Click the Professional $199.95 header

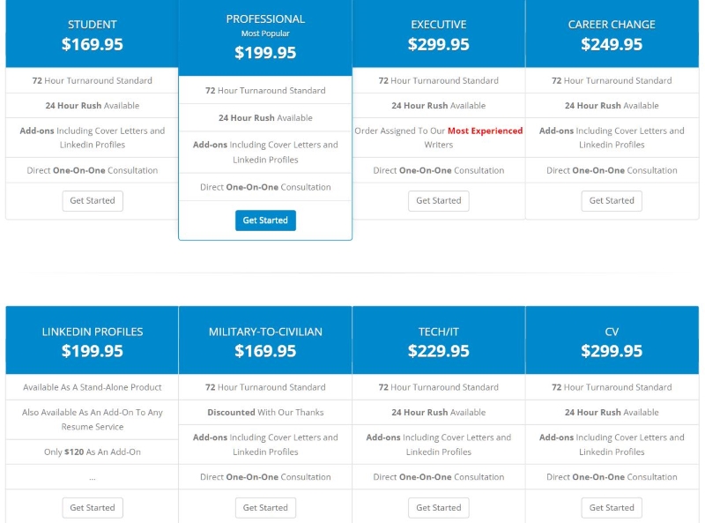pos(265,38)
